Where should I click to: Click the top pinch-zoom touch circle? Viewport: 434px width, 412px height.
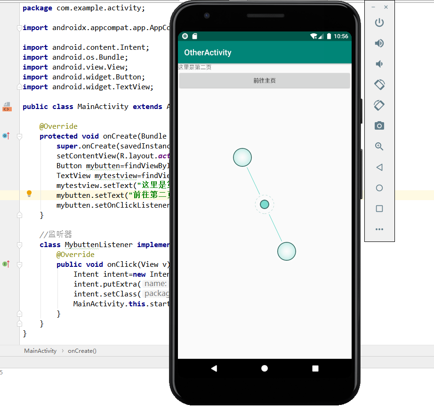coord(242,157)
